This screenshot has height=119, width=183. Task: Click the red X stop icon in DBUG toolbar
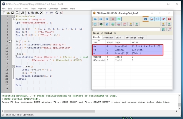click(169, 19)
